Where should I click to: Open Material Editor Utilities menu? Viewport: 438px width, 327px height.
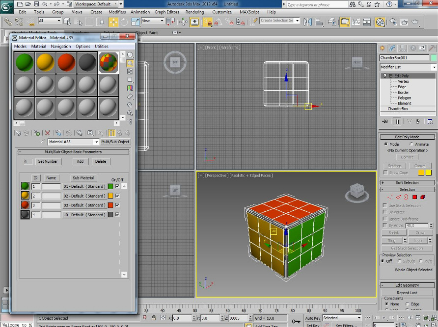pos(102,46)
